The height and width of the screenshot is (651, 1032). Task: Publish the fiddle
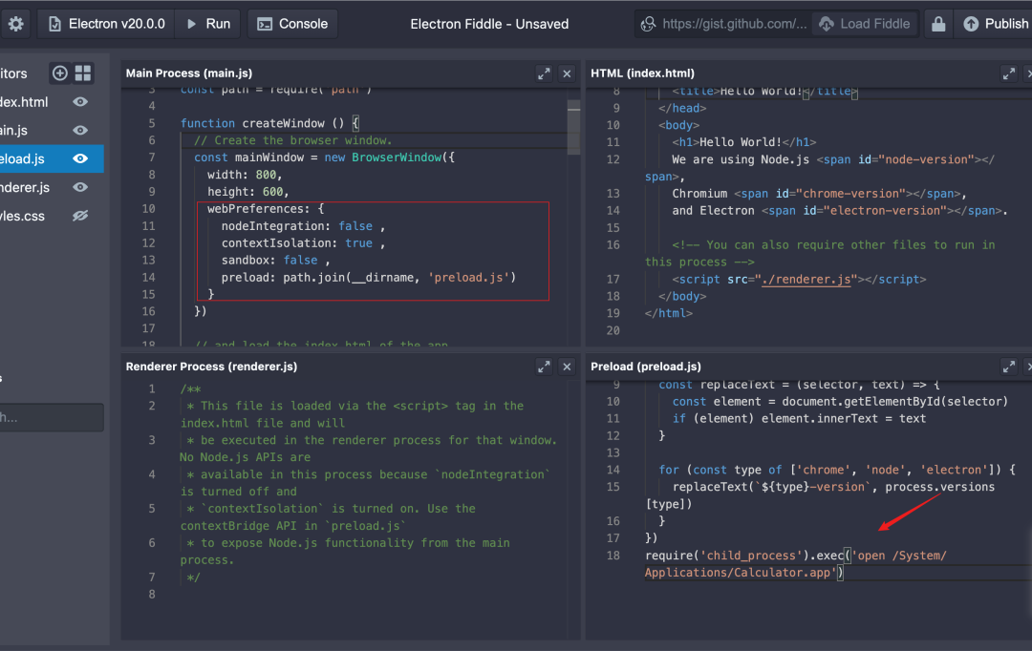995,24
